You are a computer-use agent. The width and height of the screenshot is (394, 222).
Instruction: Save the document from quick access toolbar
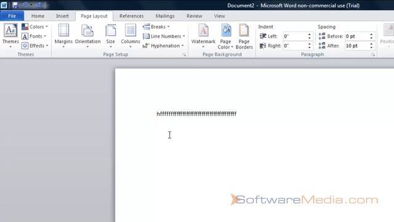[15, 6]
